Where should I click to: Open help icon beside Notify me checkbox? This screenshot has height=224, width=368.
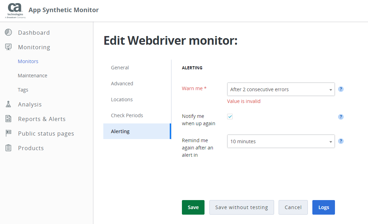(341, 117)
